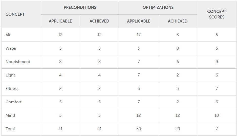Image resolution: width=238 pixels, height=137 pixels.
Task: Select the Comfort row label
Action: [x=13, y=102]
